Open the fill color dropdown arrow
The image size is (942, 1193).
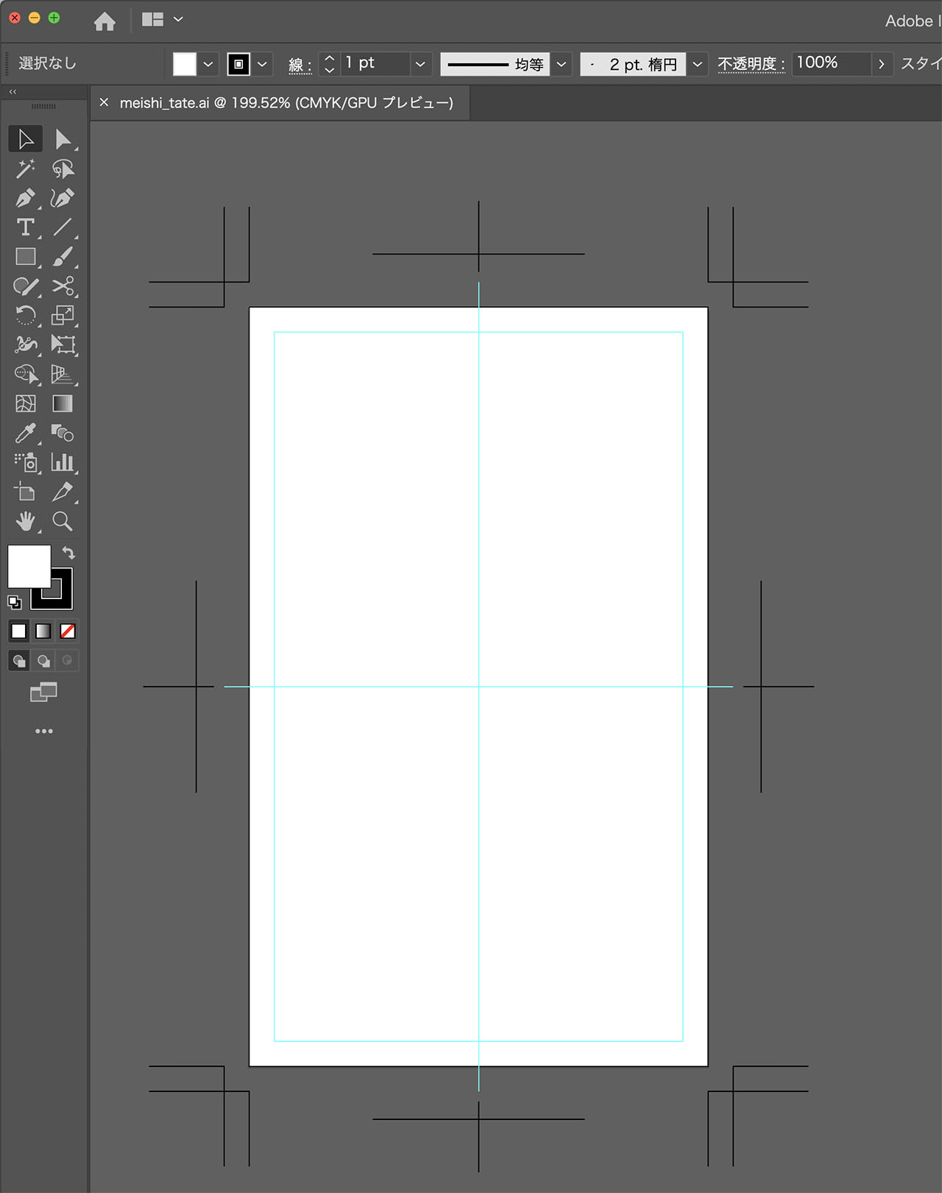coord(208,64)
